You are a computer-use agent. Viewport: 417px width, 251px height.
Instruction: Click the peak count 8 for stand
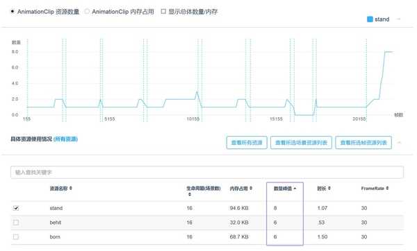tap(275, 208)
